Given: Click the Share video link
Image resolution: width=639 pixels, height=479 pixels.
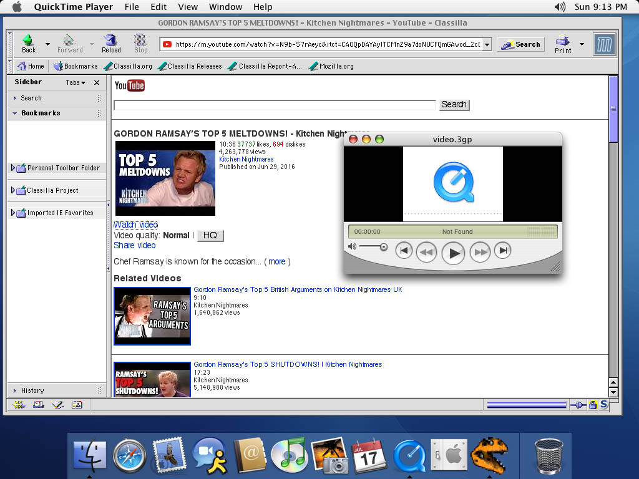Looking at the screenshot, I should click(135, 245).
